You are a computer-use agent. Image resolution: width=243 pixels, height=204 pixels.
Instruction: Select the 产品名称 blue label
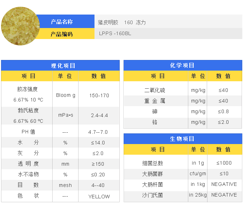62,22
